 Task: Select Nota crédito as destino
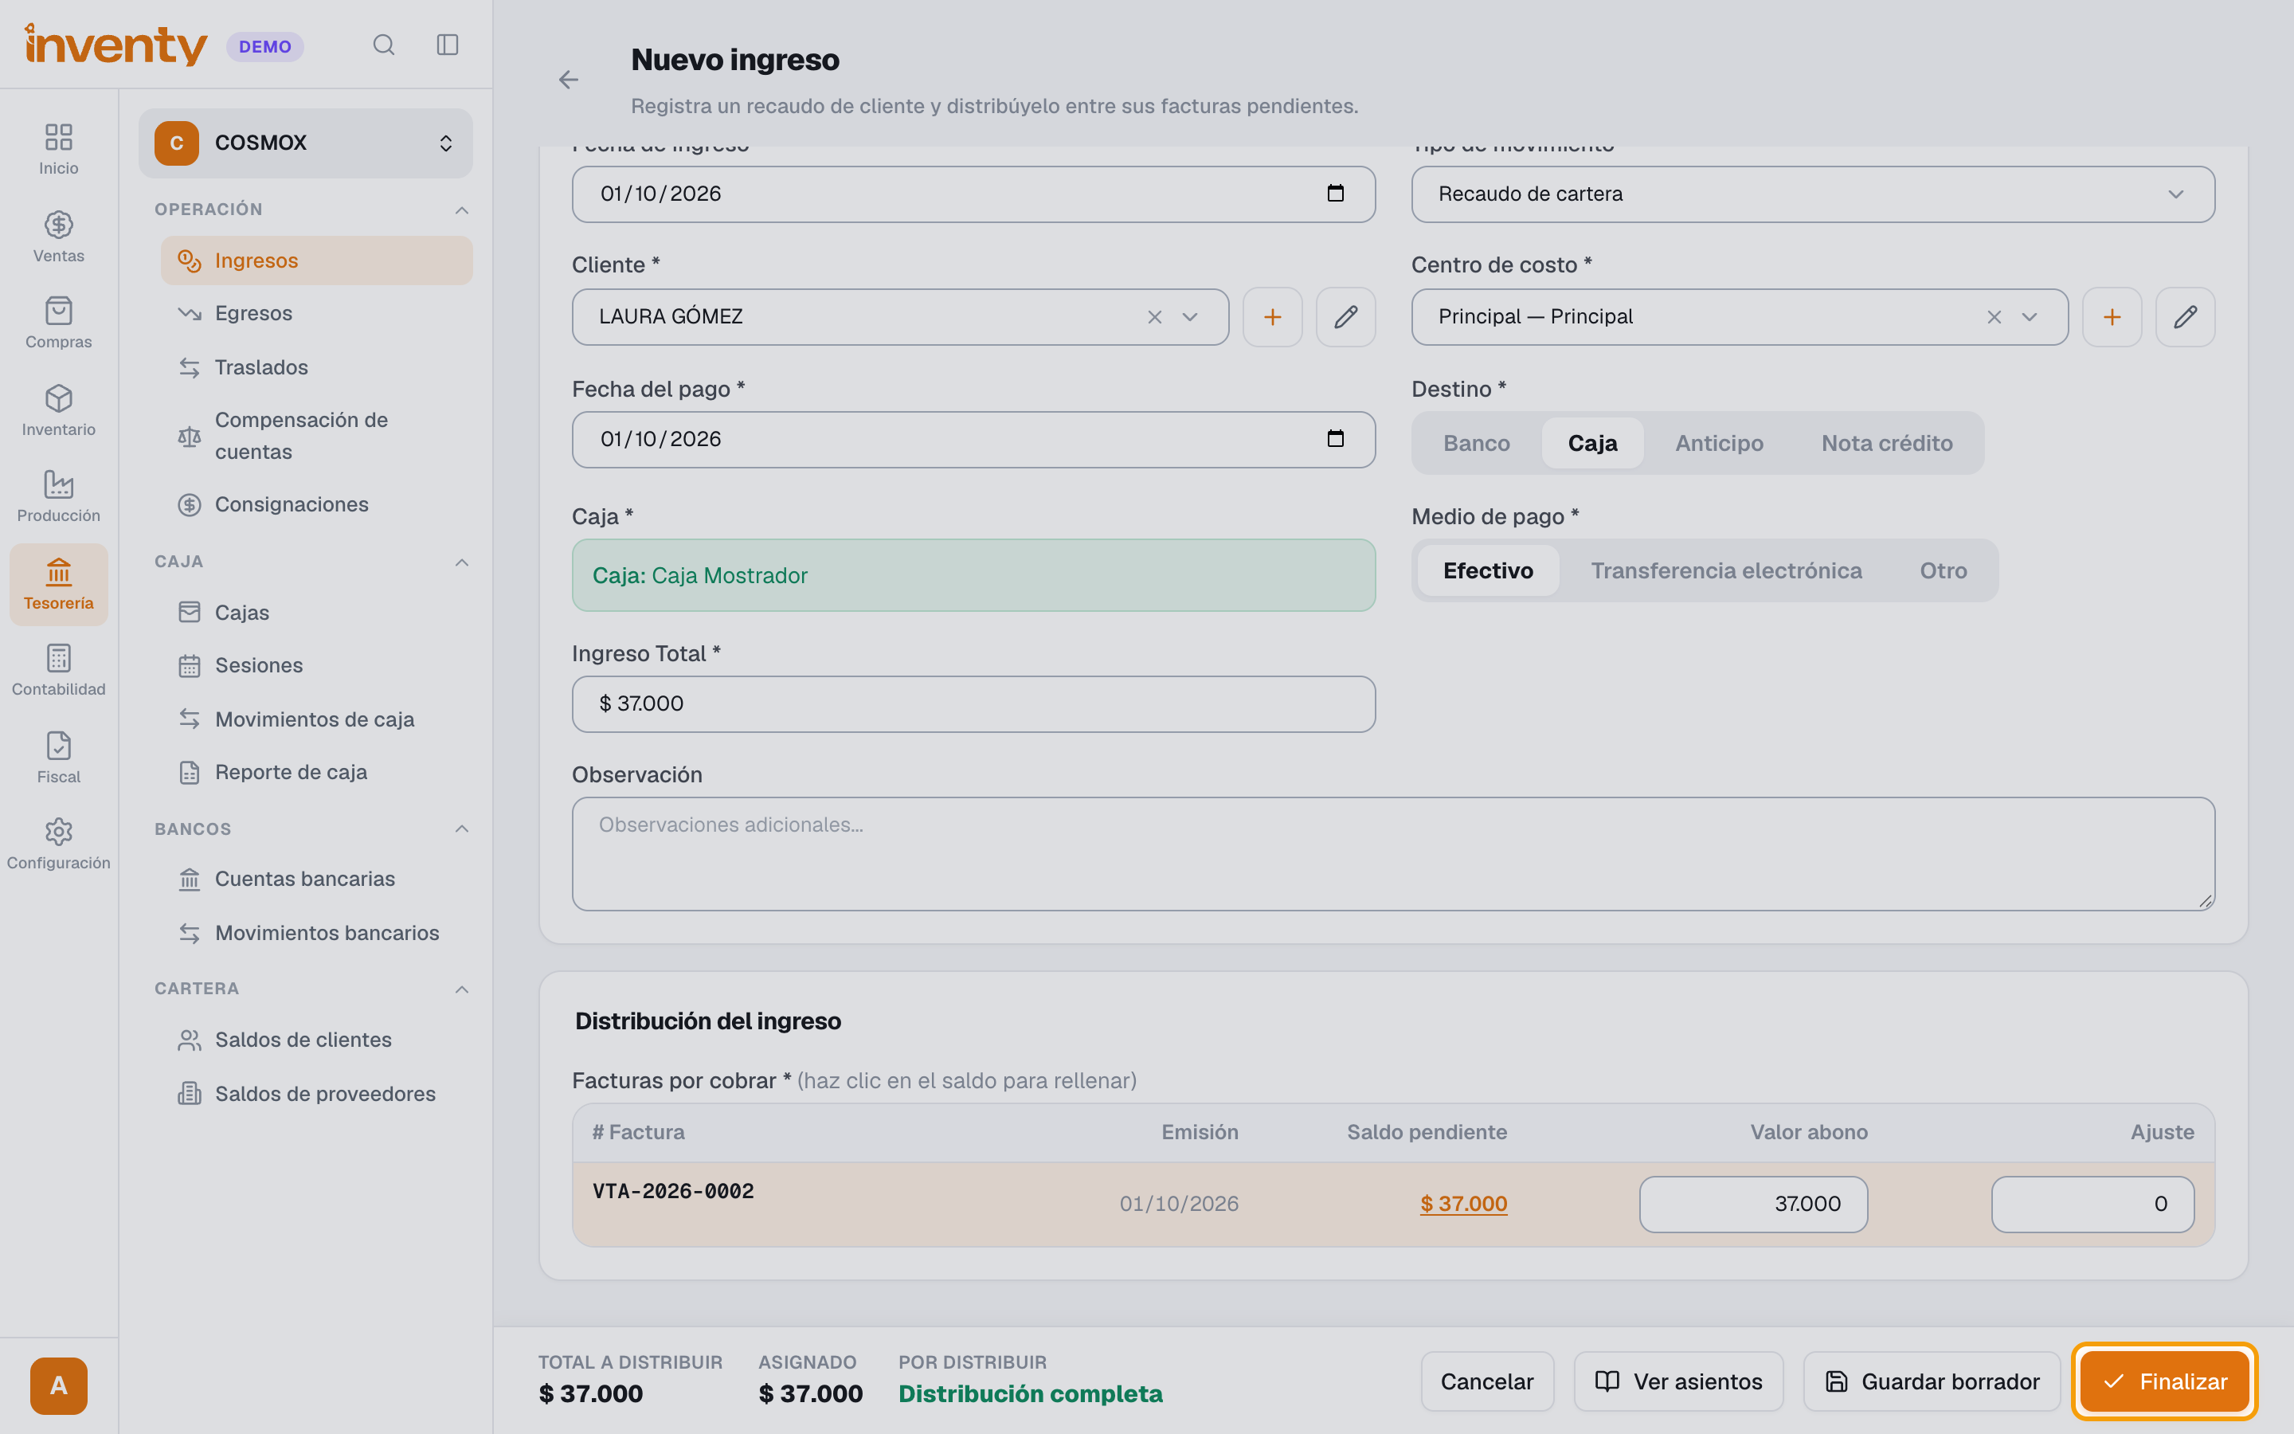pos(1886,443)
